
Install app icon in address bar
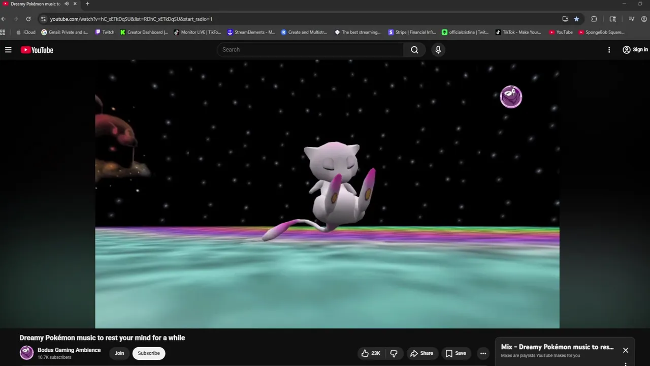coord(565,19)
